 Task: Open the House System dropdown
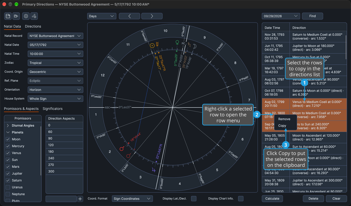[56, 99]
